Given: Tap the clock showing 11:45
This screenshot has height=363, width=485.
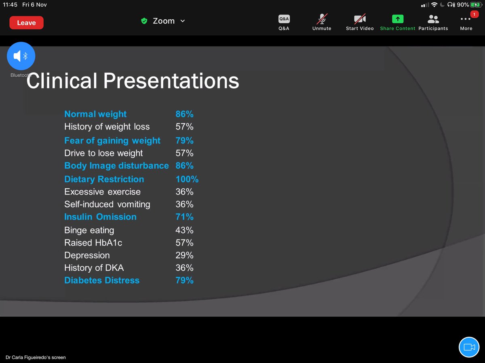Looking at the screenshot, I should coord(11,5).
